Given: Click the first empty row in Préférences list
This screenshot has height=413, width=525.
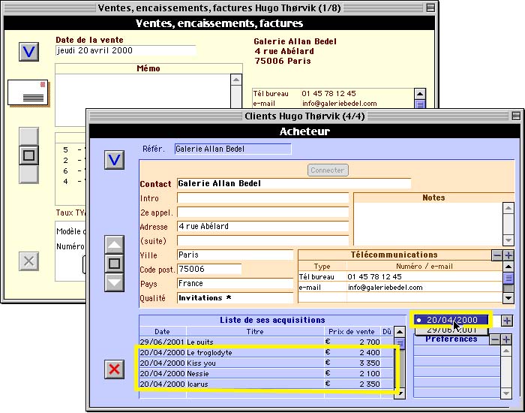Looking at the screenshot, I should (457, 351).
